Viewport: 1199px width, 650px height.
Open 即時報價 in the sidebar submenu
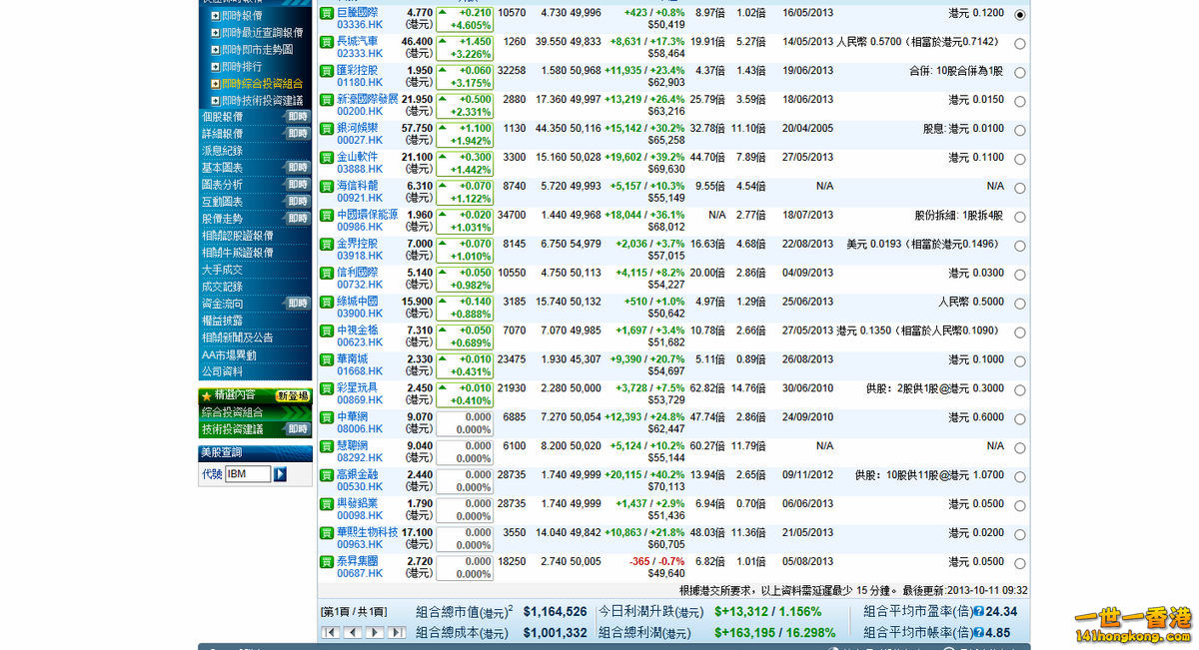click(x=242, y=16)
